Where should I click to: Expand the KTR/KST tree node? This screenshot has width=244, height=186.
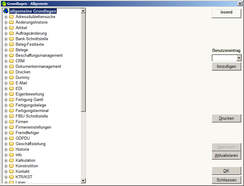[6, 177]
